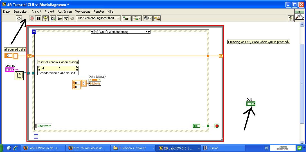Open the event case selector dropdown arrow
306x152 pixels.
(x=146, y=31)
